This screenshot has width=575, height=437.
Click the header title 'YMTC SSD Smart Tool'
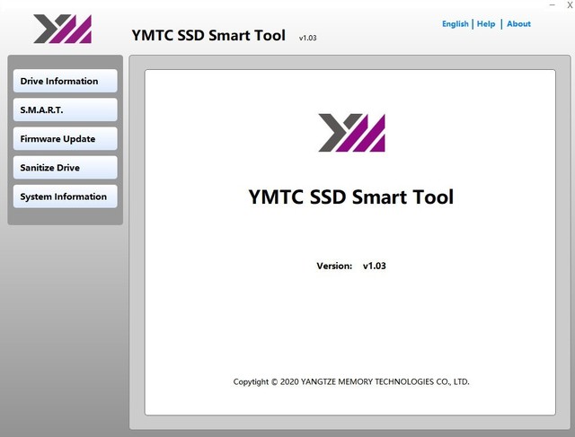208,36
